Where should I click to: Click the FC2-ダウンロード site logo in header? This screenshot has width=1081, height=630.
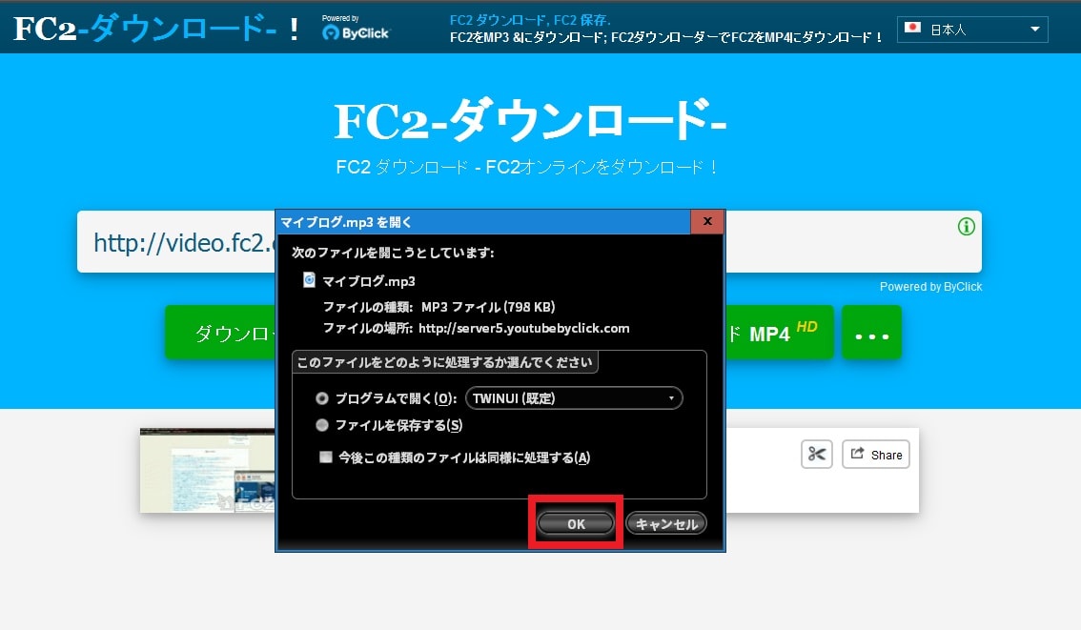(156, 29)
